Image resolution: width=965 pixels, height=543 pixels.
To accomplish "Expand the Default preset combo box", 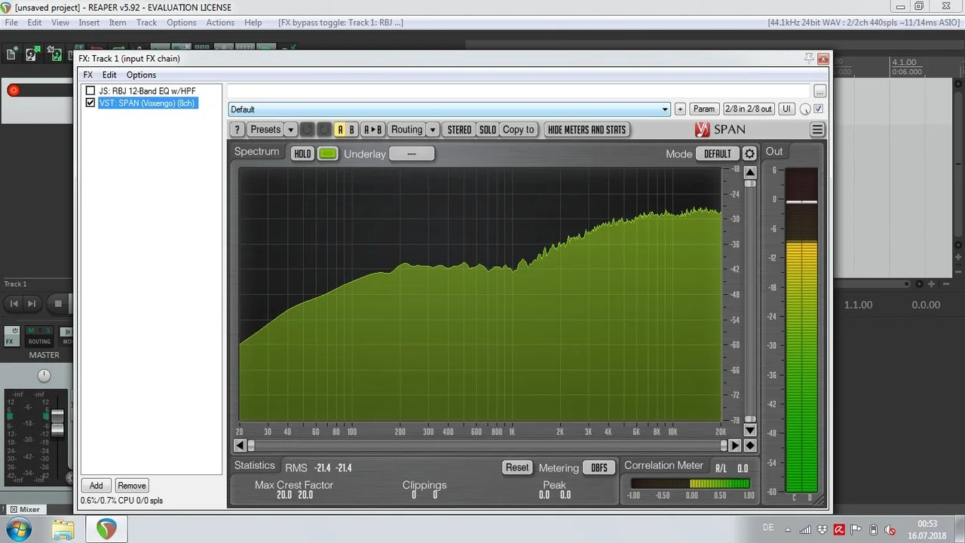I will pyautogui.click(x=664, y=109).
